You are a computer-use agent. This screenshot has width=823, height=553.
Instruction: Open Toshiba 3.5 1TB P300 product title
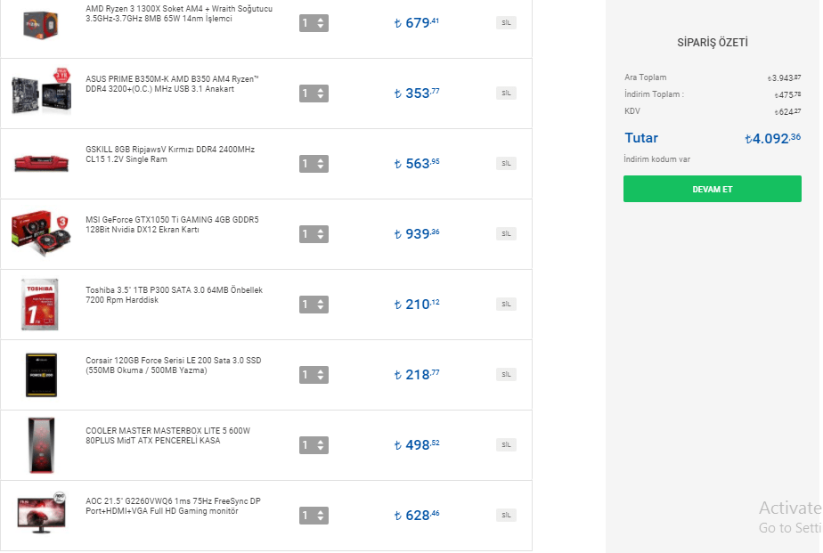[x=175, y=295]
